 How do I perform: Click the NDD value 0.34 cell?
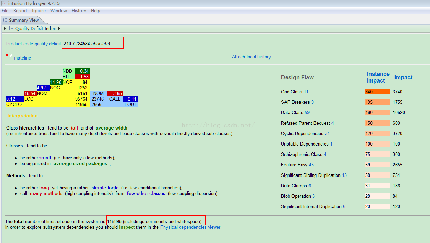[x=83, y=71]
